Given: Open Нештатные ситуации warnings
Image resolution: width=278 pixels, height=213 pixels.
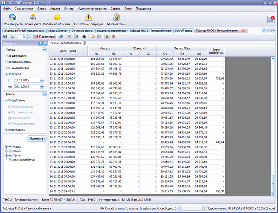Looking at the screenshot, I should click(x=88, y=20).
